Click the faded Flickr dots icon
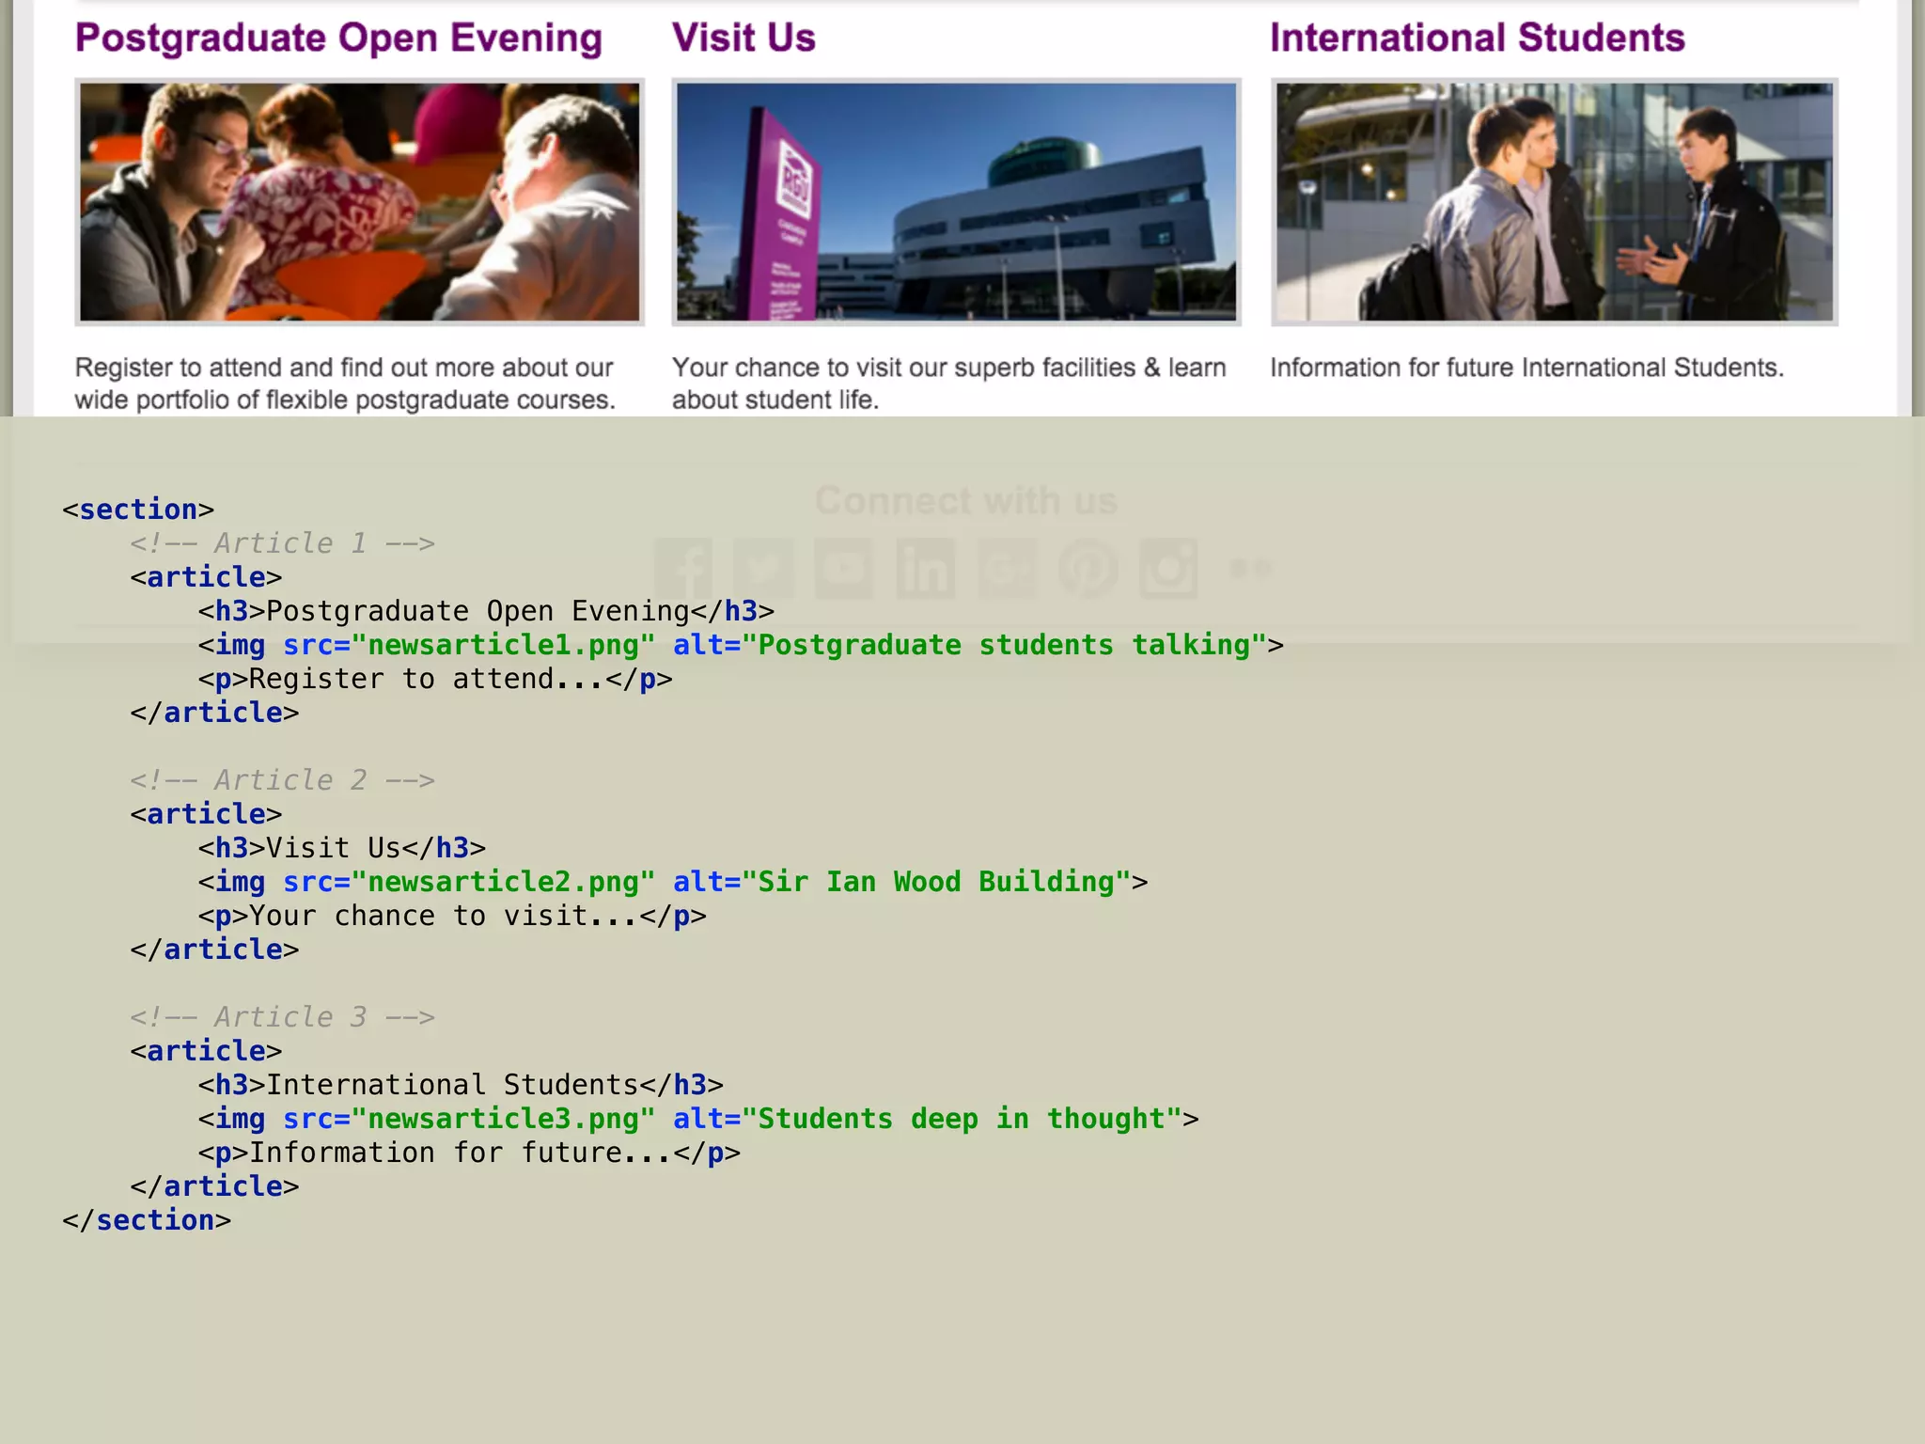1925x1444 pixels. [x=1250, y=568]
